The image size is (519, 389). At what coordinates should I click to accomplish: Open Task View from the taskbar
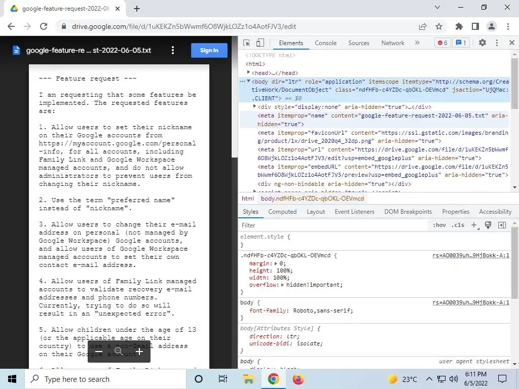click(223, 379)
